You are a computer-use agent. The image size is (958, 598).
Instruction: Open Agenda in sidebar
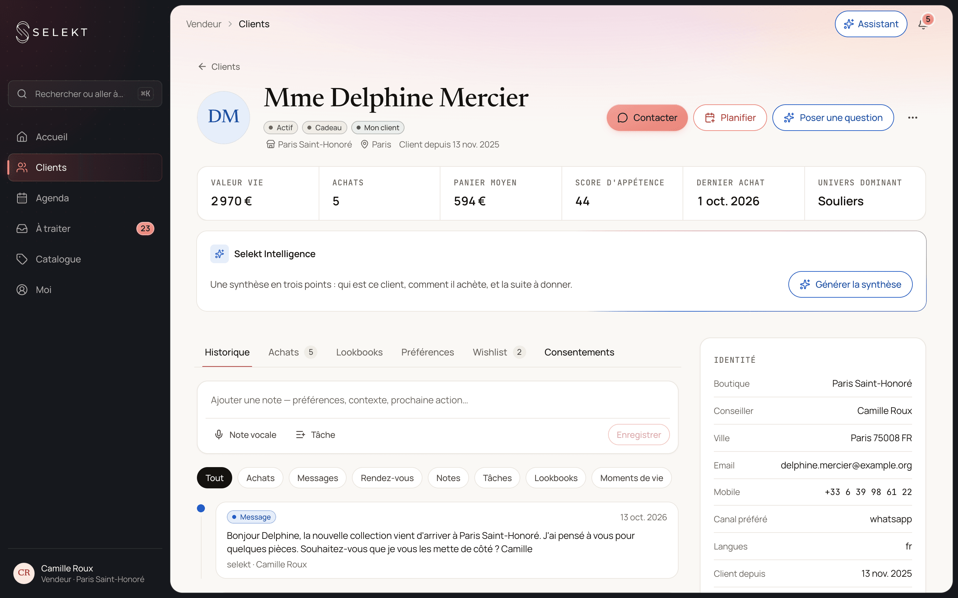[x=85, y=198]
